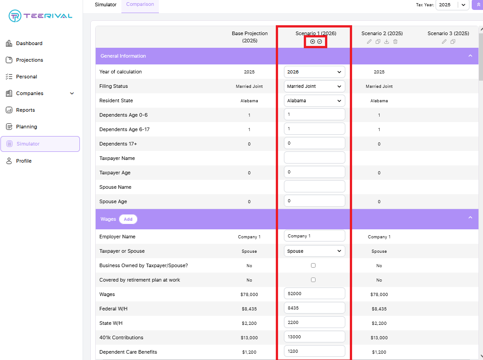Image resolution: width=483 pixels, height=360 pixels.
Task: Click Scenario 3 (2025) column header
Action: click(448, 33)
